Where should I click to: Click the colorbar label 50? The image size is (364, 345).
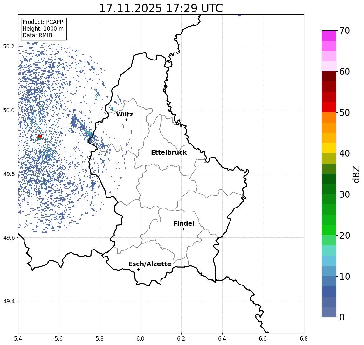pyautogui.click(x=345, y=113)
